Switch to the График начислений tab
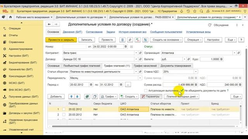Viewport: 248px width, 139px height. click(x=145, y=66)
